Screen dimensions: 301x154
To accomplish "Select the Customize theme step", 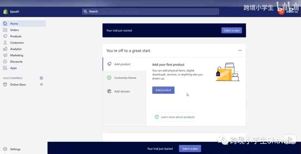I will pyautogui.click(x=125, y=78).
